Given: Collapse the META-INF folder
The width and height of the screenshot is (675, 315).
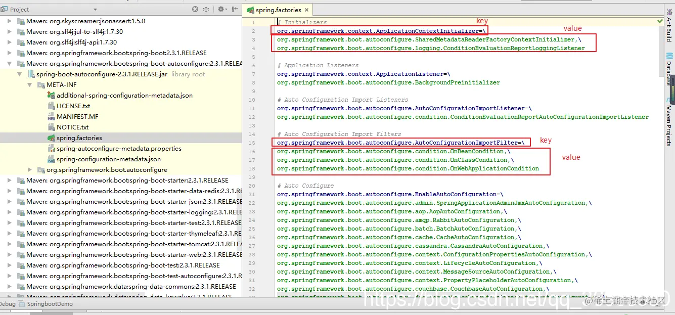Looking at the screenshot, I should 30,85.
